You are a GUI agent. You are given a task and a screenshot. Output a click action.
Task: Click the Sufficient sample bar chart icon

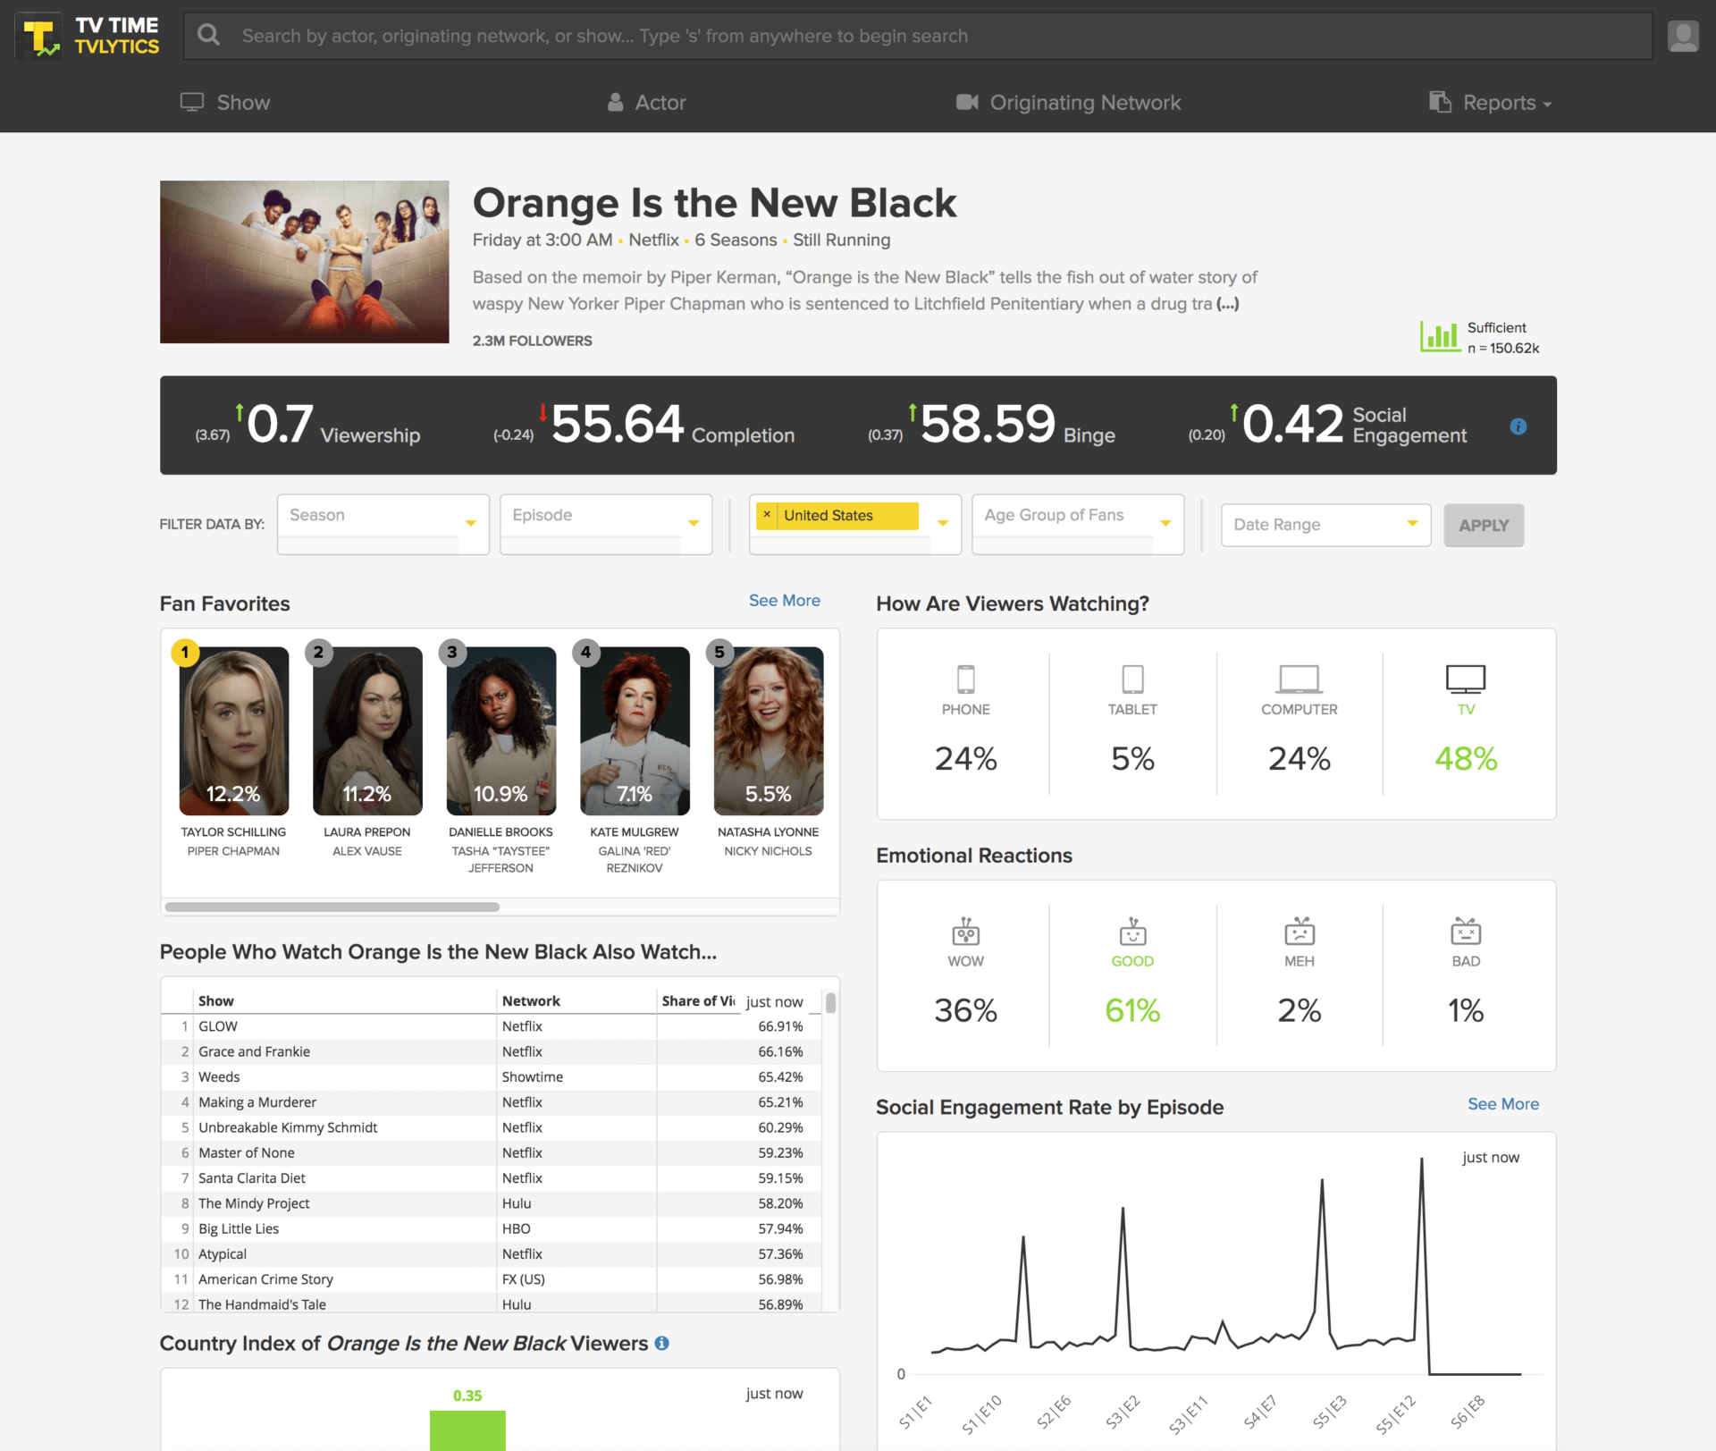coord(1440,337)
